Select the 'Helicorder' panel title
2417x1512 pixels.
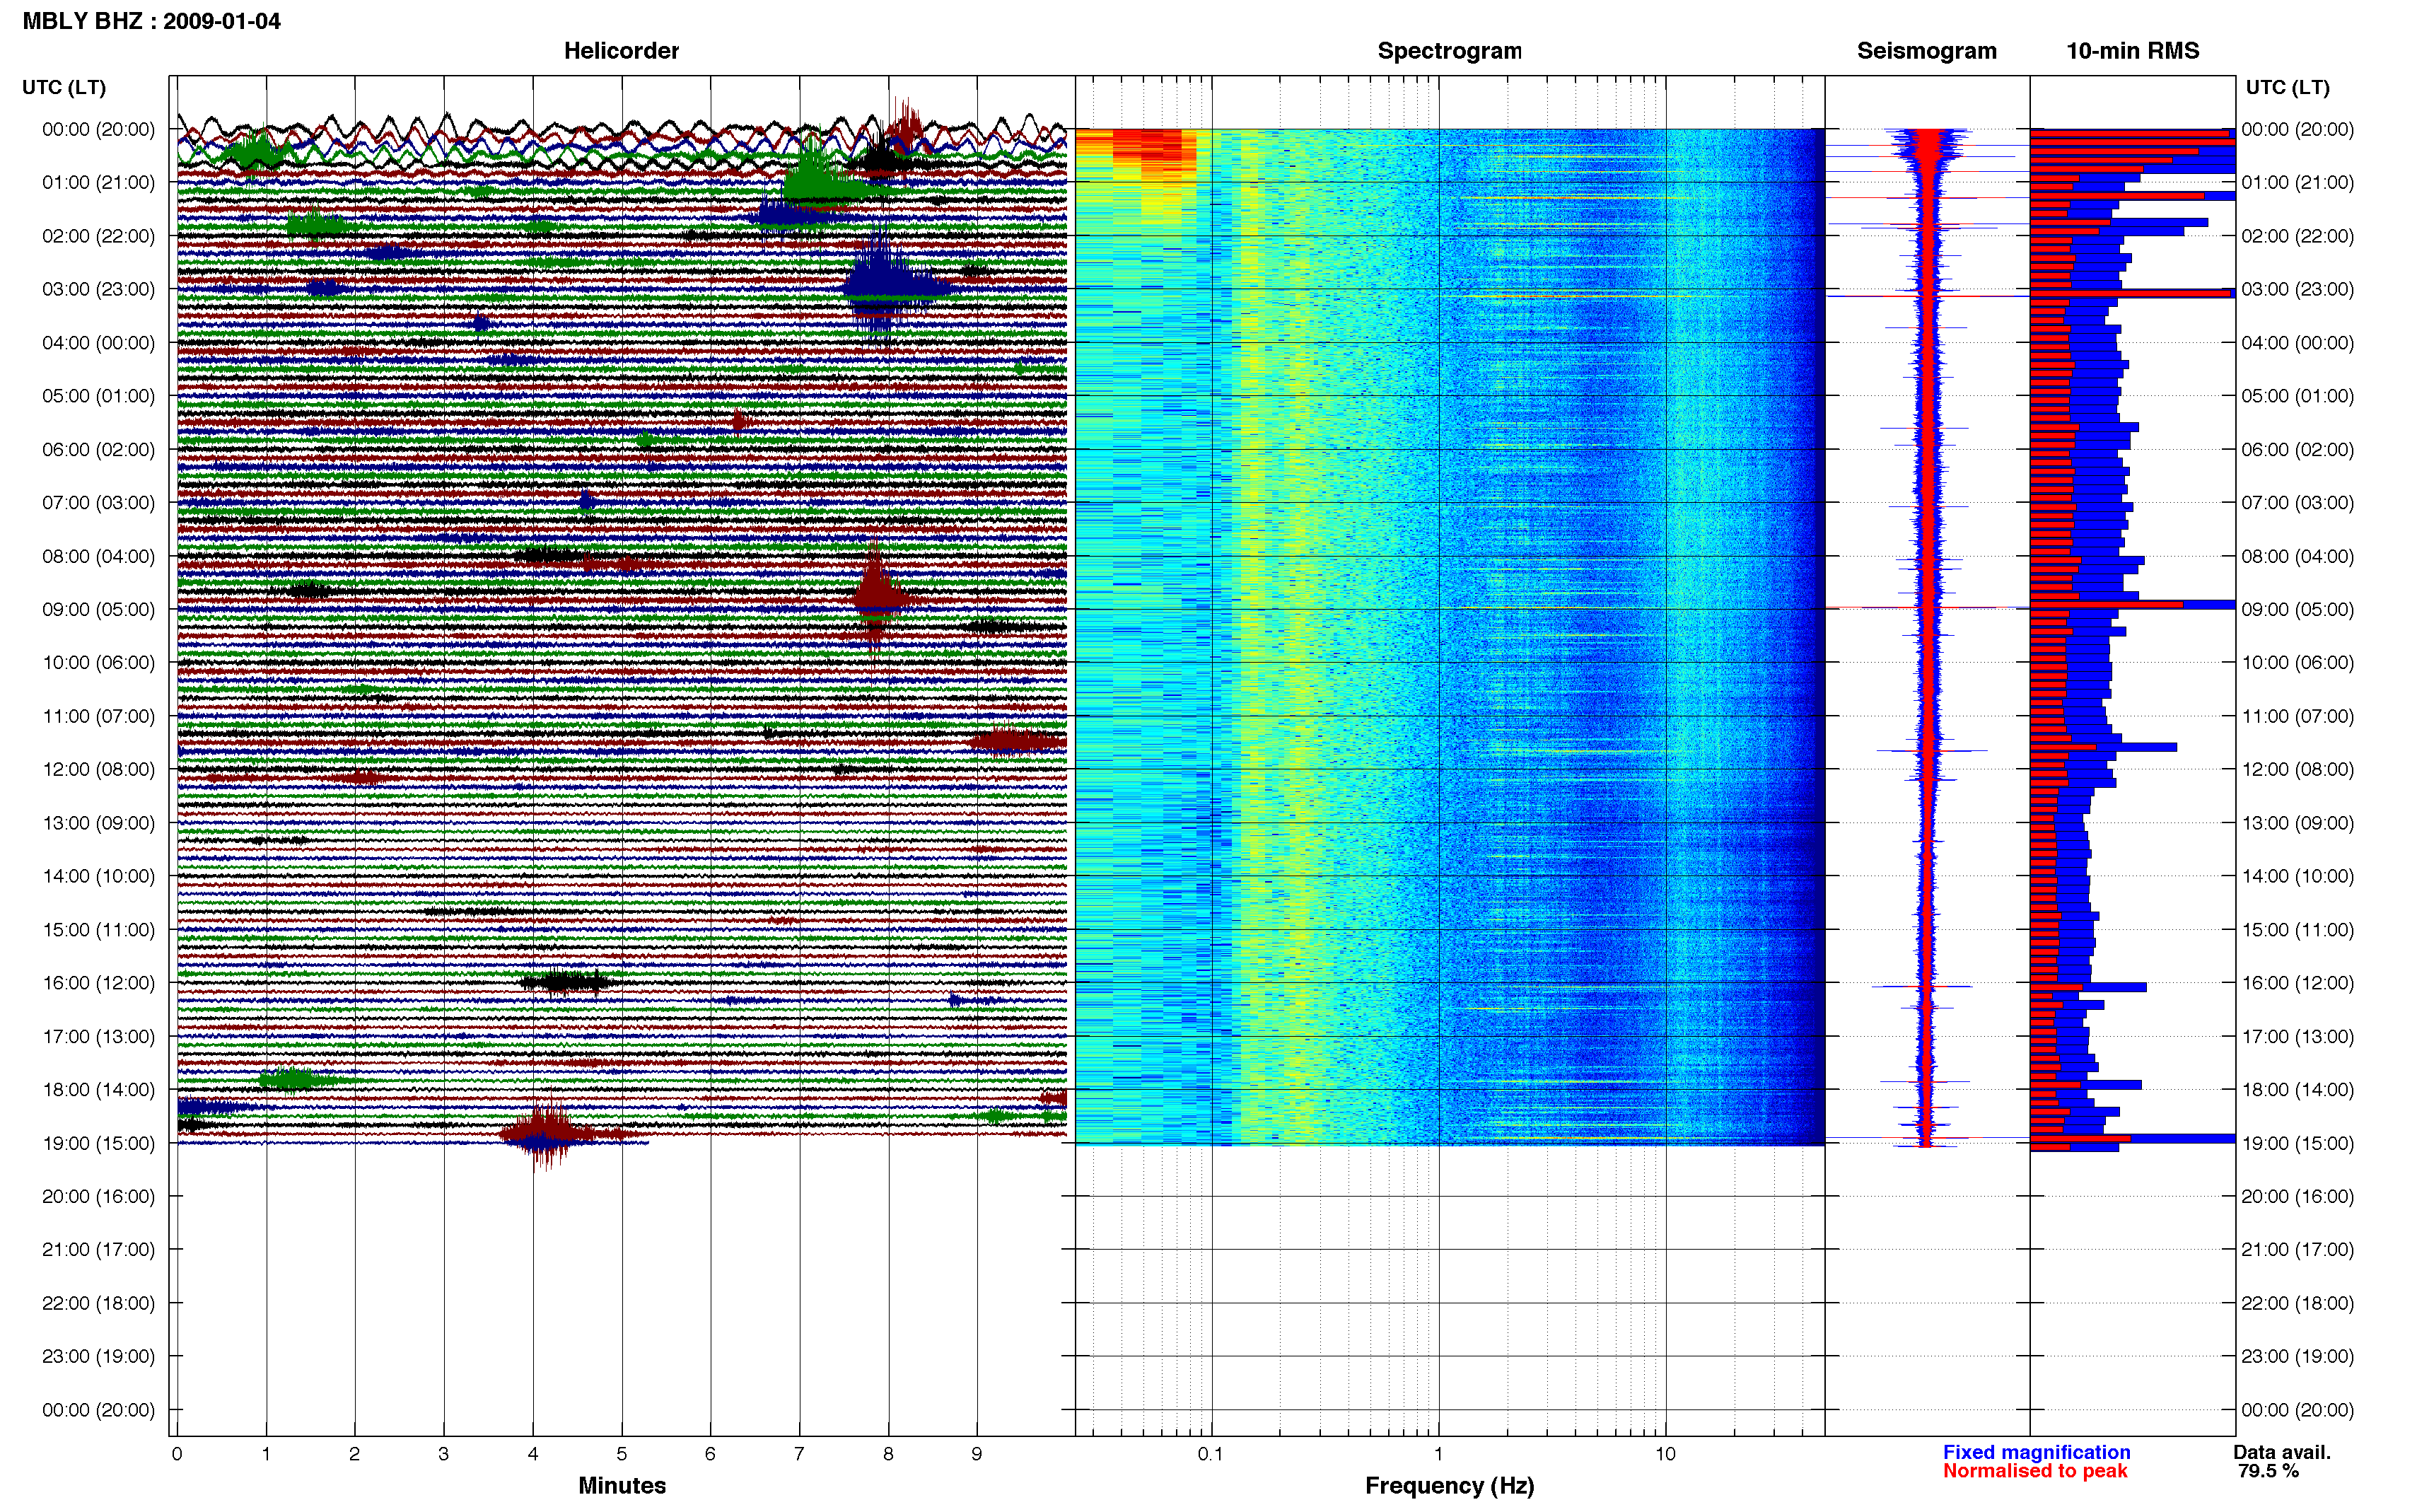click(x=621, y=51)
